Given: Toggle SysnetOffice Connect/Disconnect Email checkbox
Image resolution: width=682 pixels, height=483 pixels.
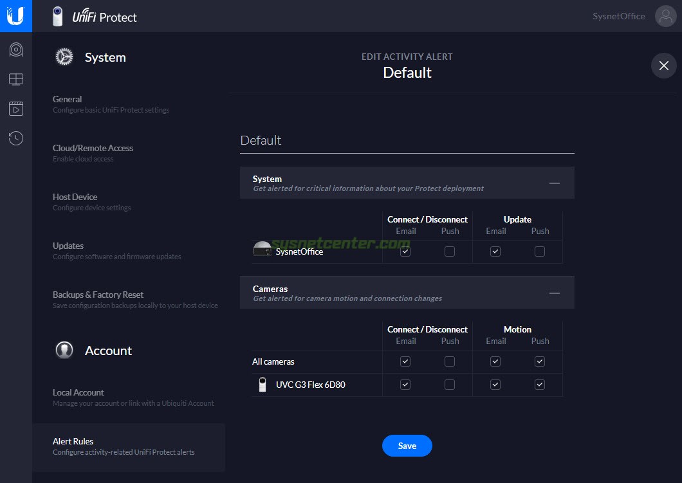Looking at the screenshot, I should (405, 251).
